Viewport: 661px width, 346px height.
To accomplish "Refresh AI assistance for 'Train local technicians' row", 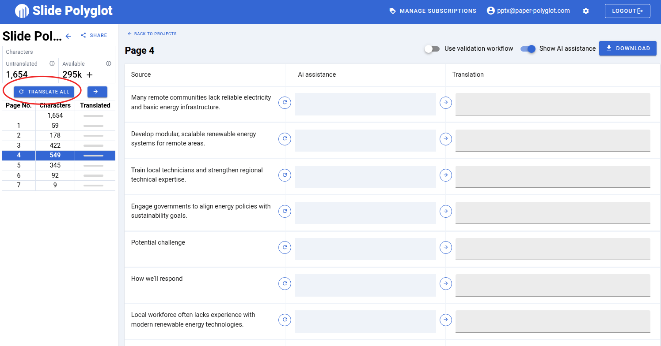I will [x=285, y=175].
